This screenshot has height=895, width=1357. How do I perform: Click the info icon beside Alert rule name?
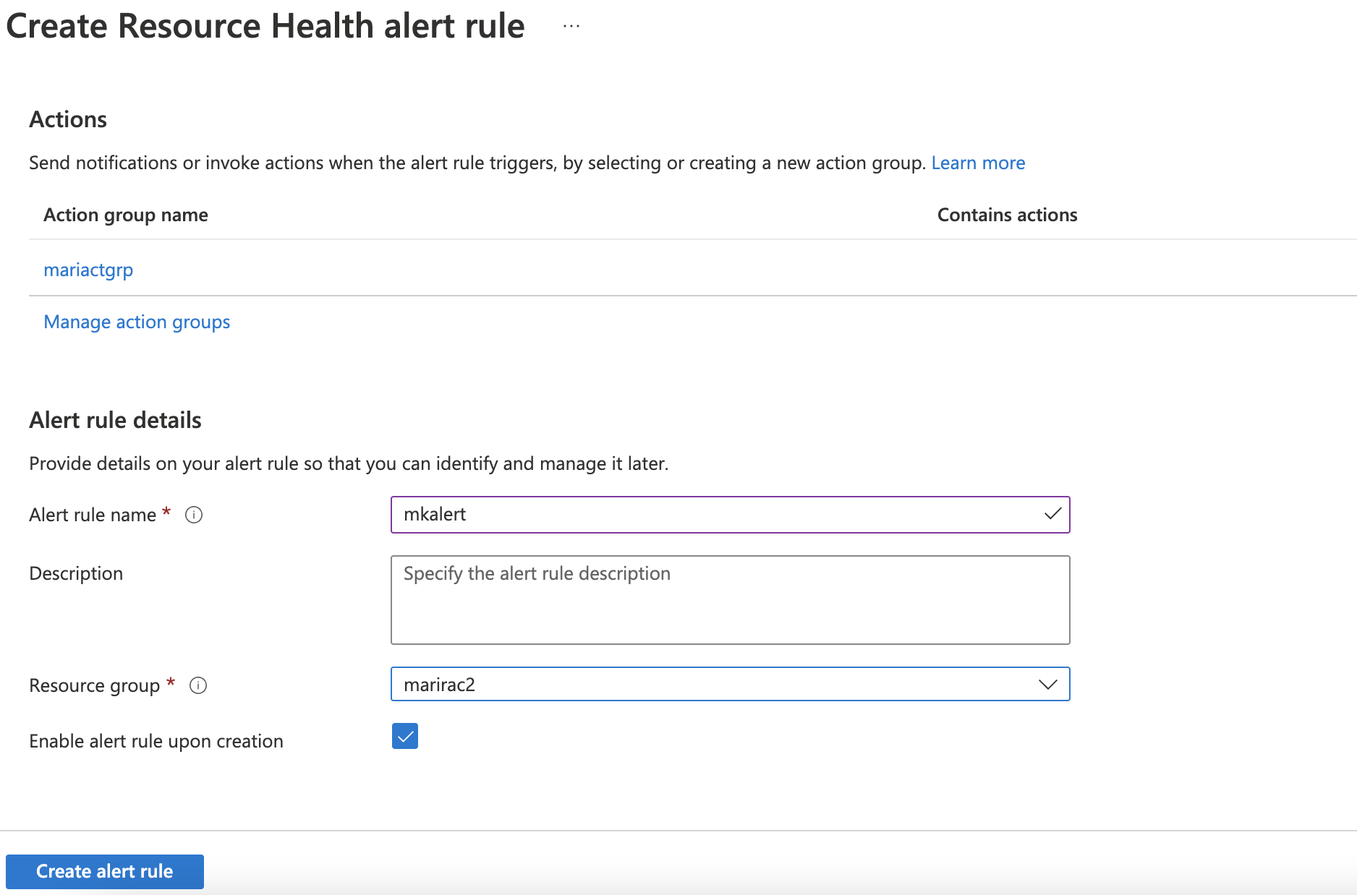(194, 515)
